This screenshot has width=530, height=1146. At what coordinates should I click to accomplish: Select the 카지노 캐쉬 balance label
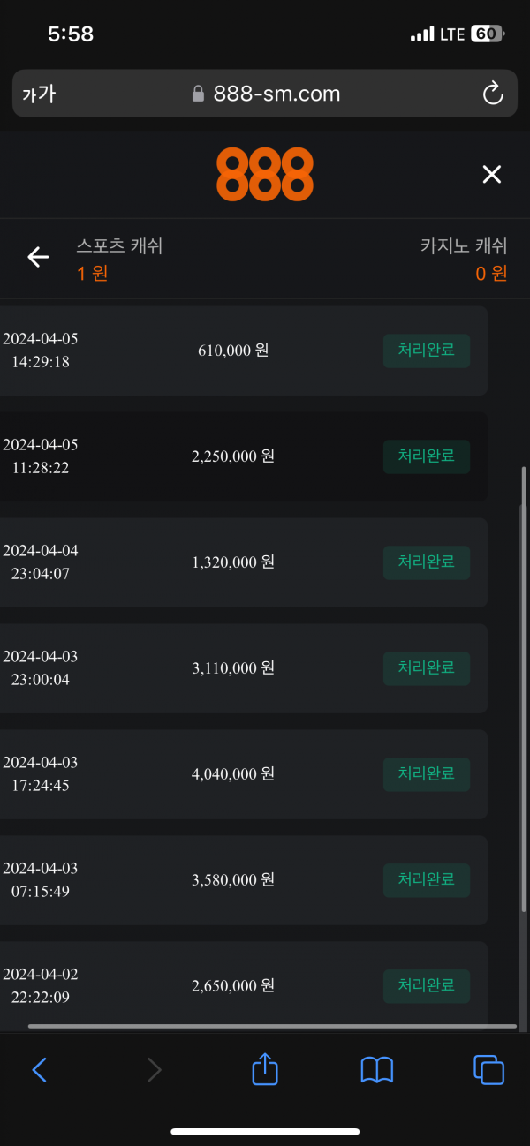[464, 246]
